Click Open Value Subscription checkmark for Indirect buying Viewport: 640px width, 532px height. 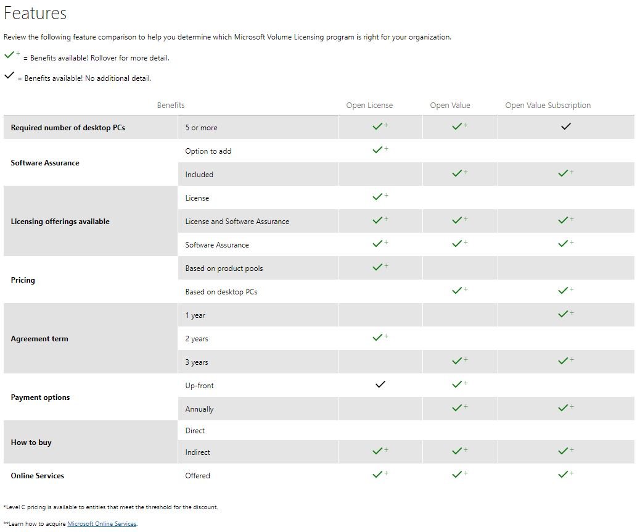coord(564,451)
